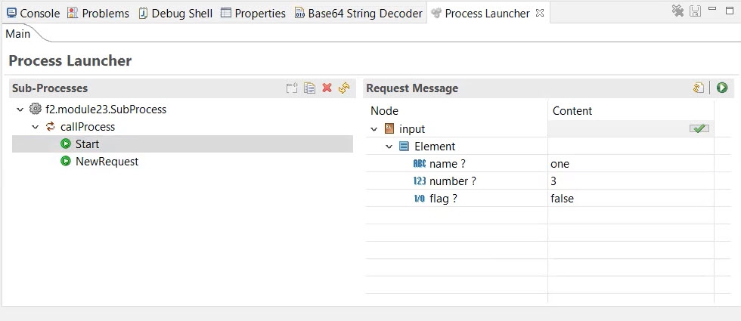Collapse the f2.module23.SubProcess tree node
This screenshot has height=321, width=741.
click(x=20, y=110)
